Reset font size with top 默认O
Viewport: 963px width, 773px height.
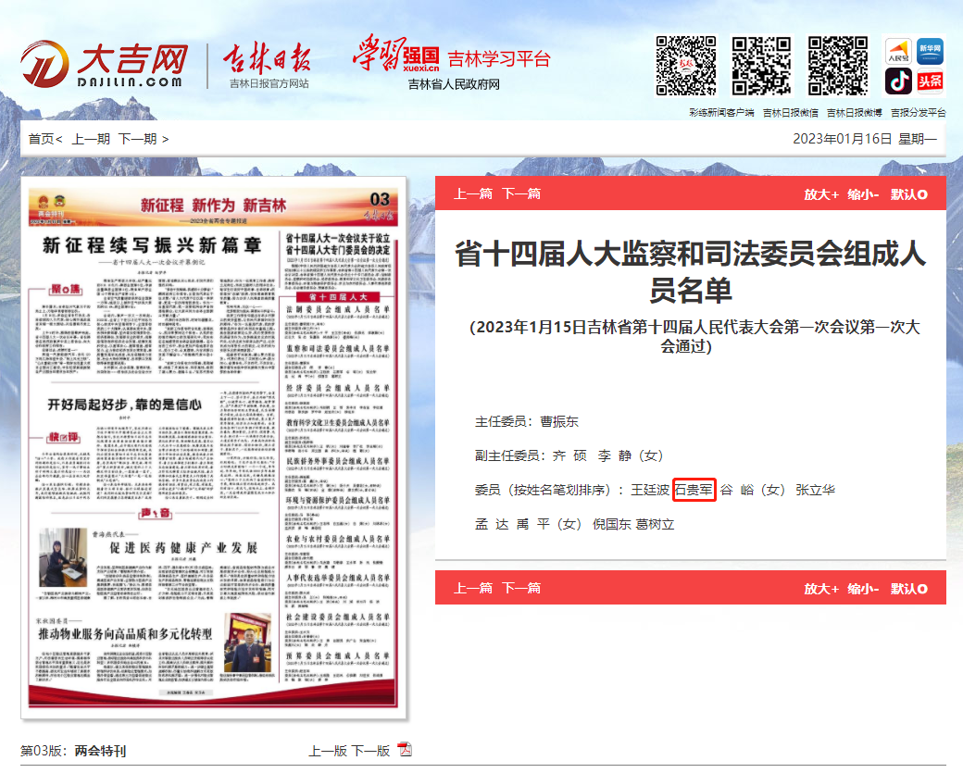click(908, 194)
